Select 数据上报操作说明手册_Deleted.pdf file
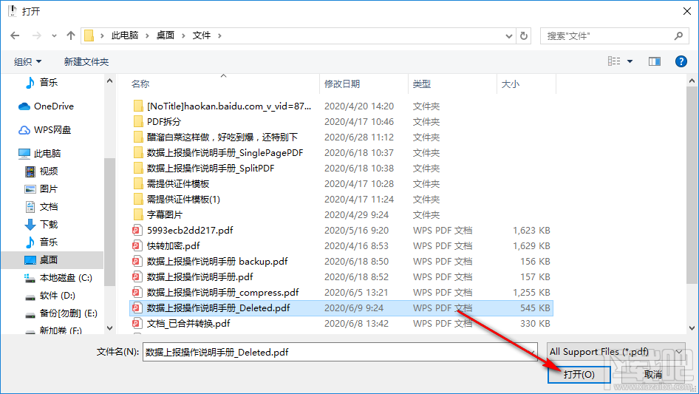This screenshot has width=699, height=394. point(341,308)
